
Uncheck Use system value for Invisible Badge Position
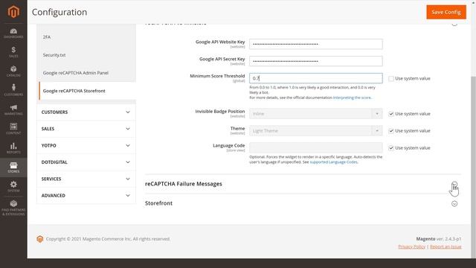point(391,114)
